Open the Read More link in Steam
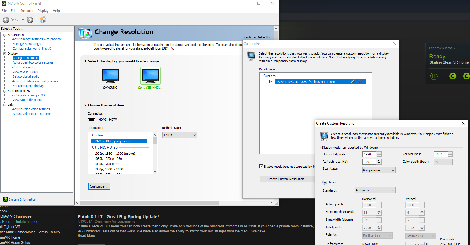Image resolution: width=470 pixels, height=245 pixels. pyautogui.click(x=86, y=236)
